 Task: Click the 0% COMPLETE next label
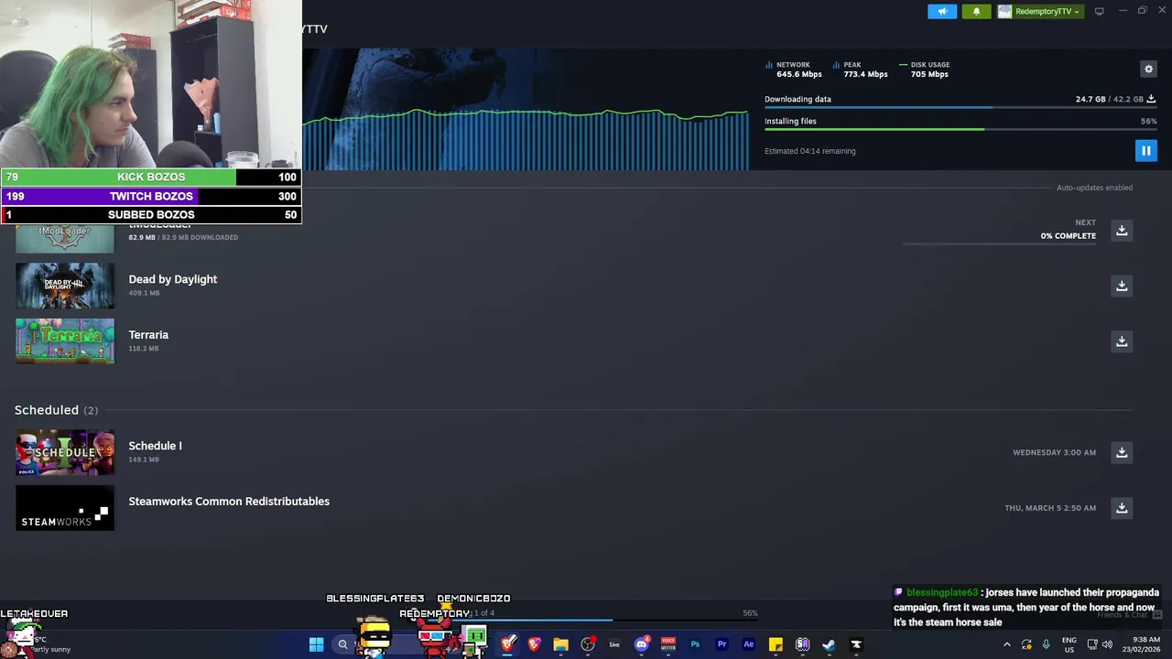click(x=1068, y=235)
